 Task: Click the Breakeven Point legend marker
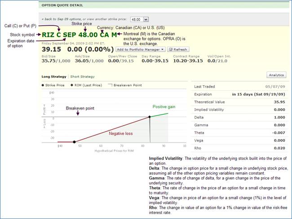click(x=110, y=85)
